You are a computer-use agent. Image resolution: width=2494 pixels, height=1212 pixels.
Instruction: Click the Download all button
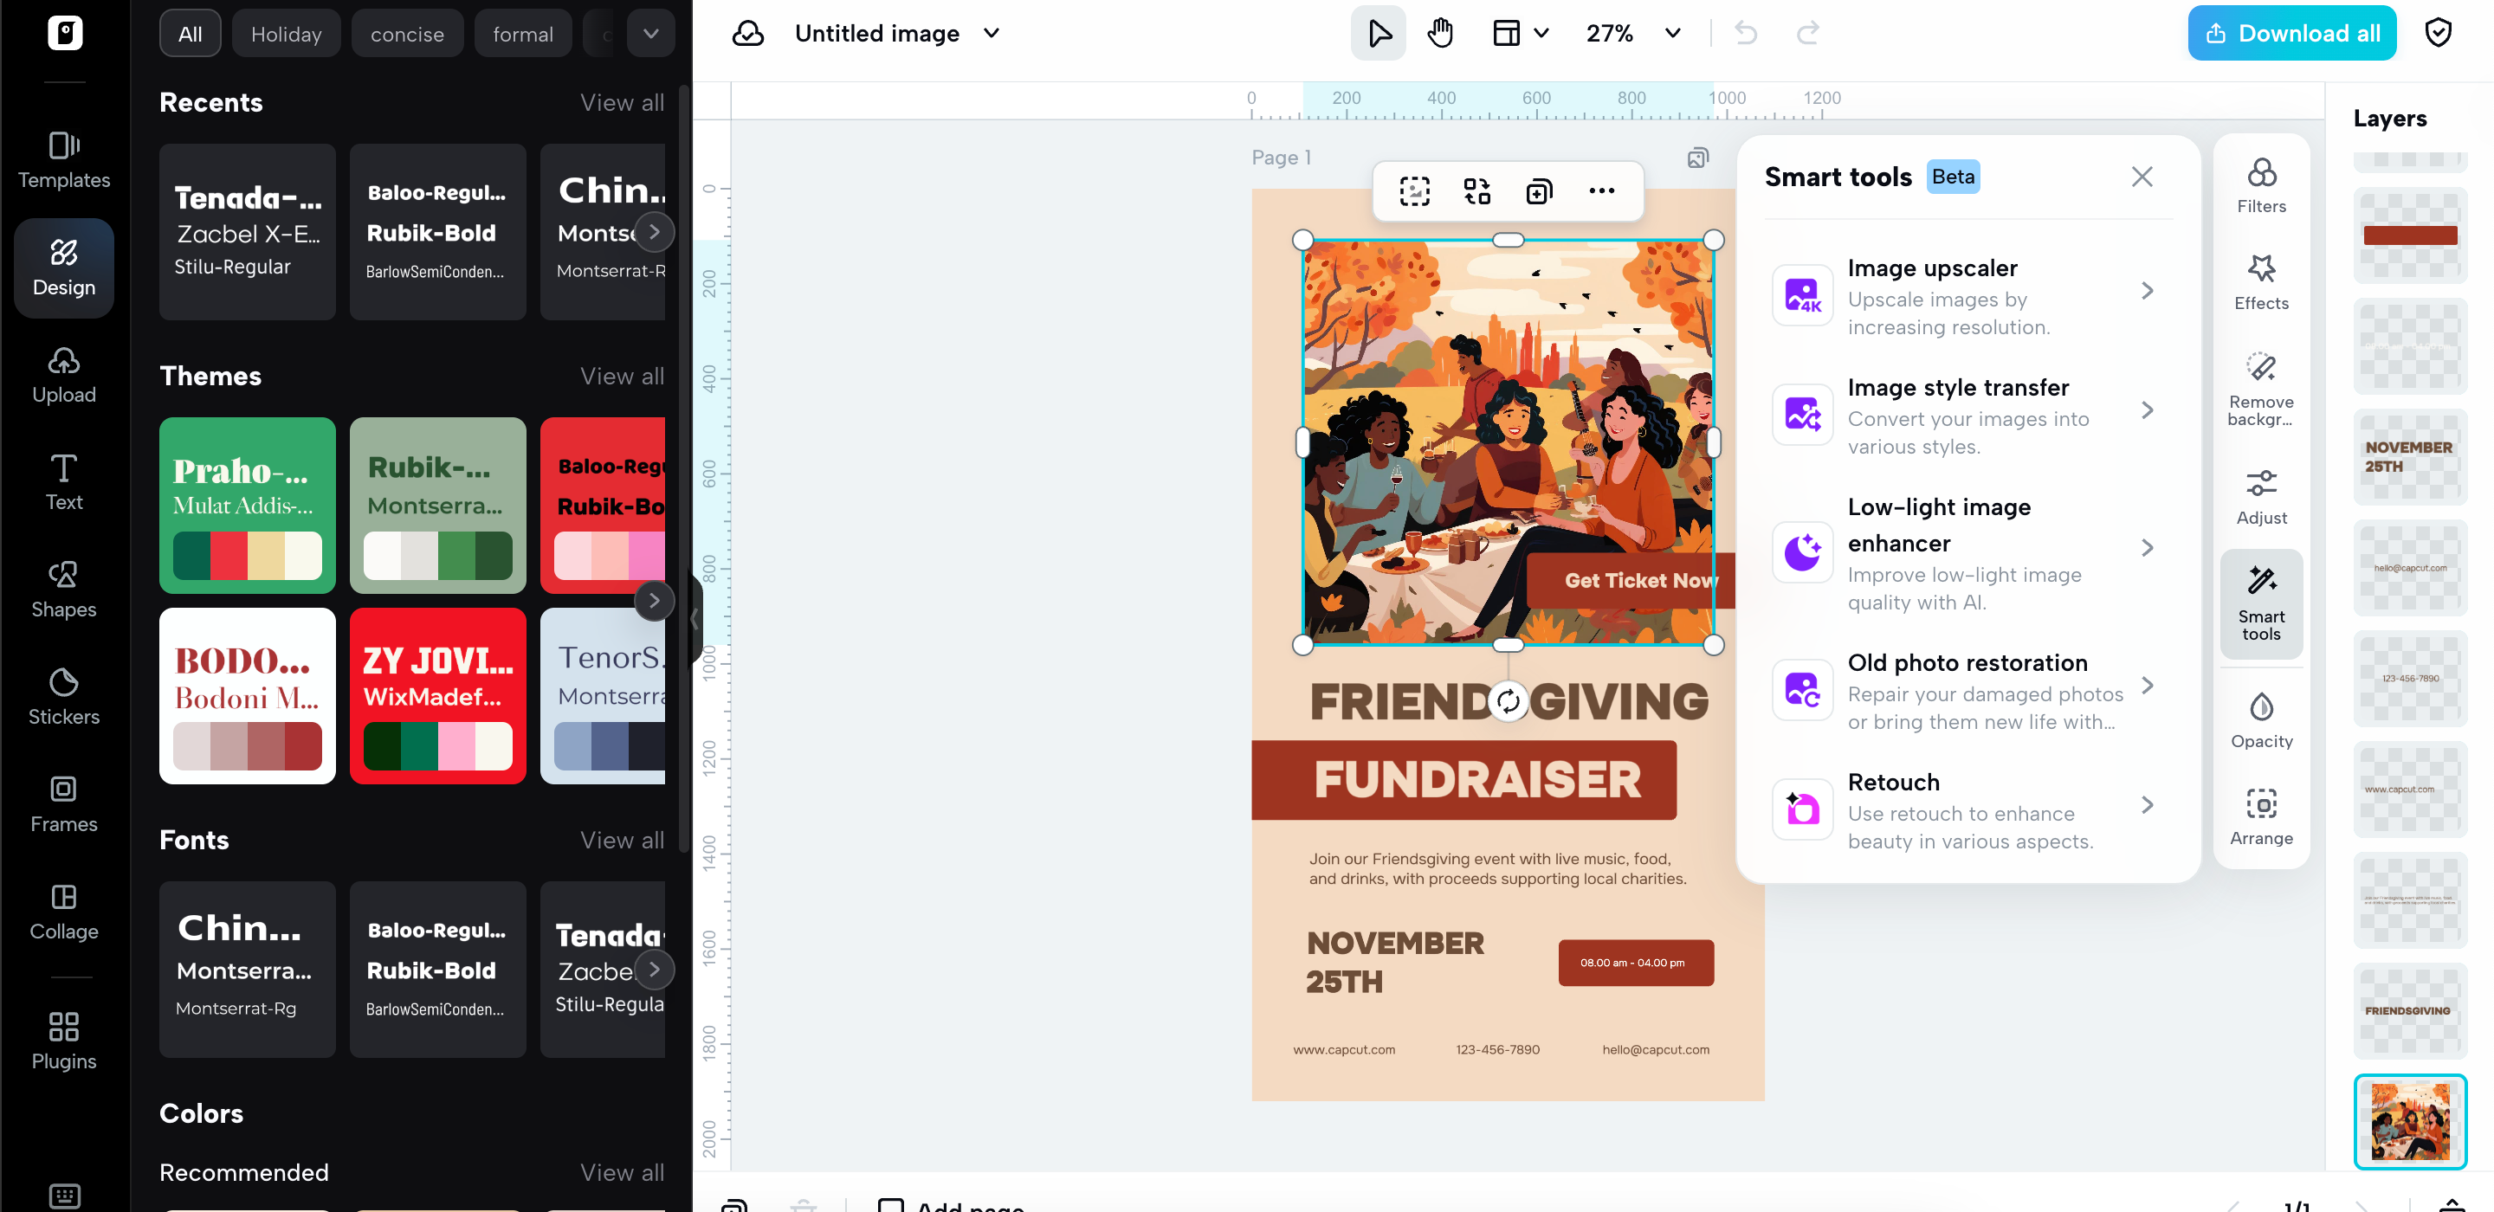[2290, 33]
